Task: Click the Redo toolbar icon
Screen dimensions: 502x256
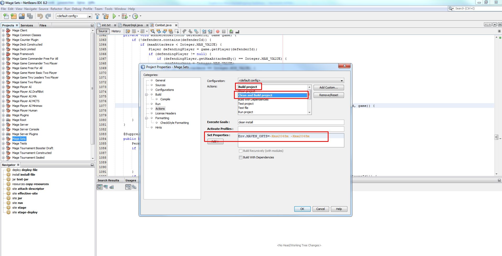Action: (x=48, y=16)
